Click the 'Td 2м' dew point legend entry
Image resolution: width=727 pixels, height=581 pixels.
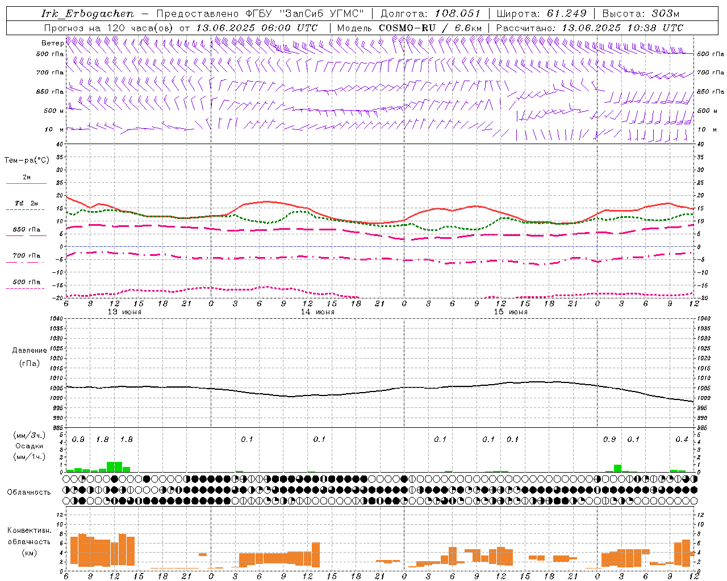tap(27, 203)
